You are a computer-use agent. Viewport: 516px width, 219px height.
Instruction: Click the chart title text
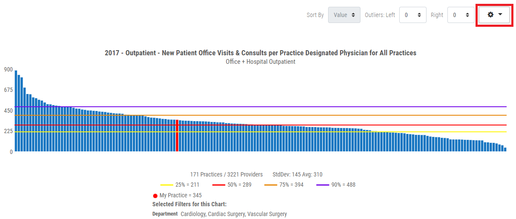(x=260, y=53)
